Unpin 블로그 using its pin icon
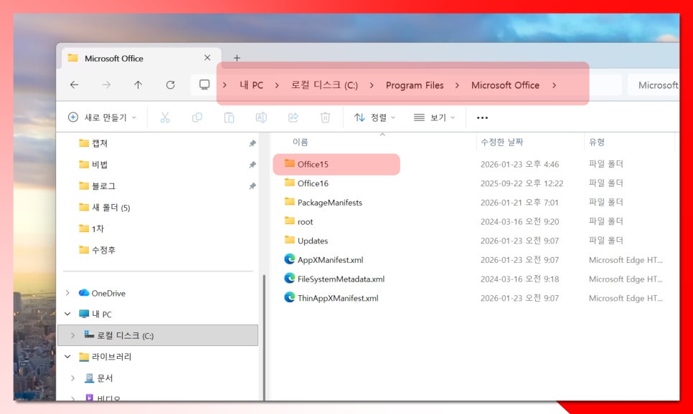The image size is (693, 414). coord(253,186)
